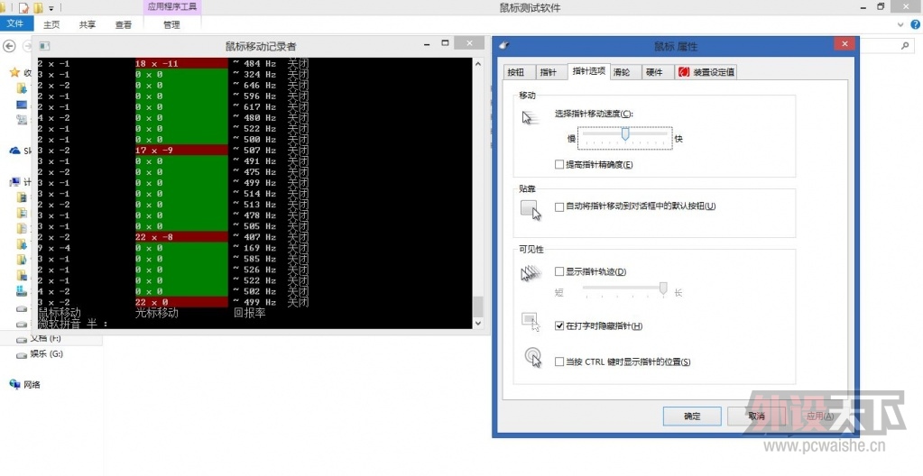The image size is (923, 476).
Task: Click the red cell reading 17 x -9
Action: pyautogui.click(x=180, y=150)
